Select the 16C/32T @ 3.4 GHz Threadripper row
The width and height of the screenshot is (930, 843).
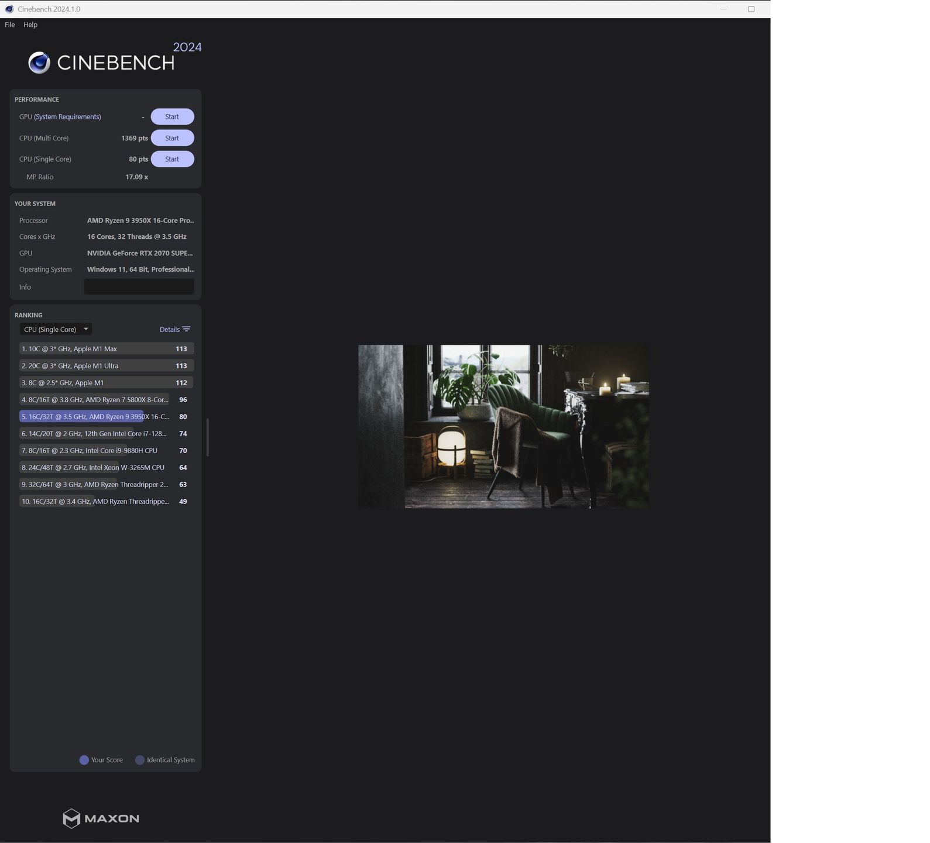(107, 502)
